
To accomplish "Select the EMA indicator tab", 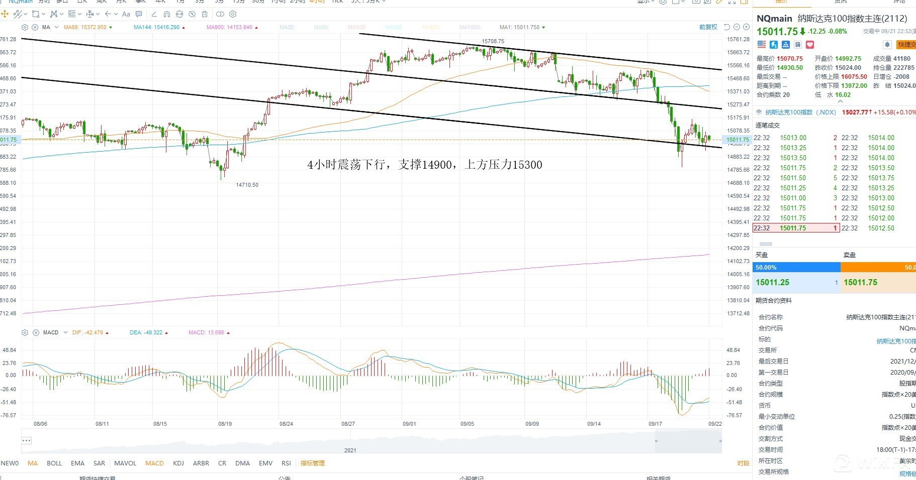I will [77, 463].
